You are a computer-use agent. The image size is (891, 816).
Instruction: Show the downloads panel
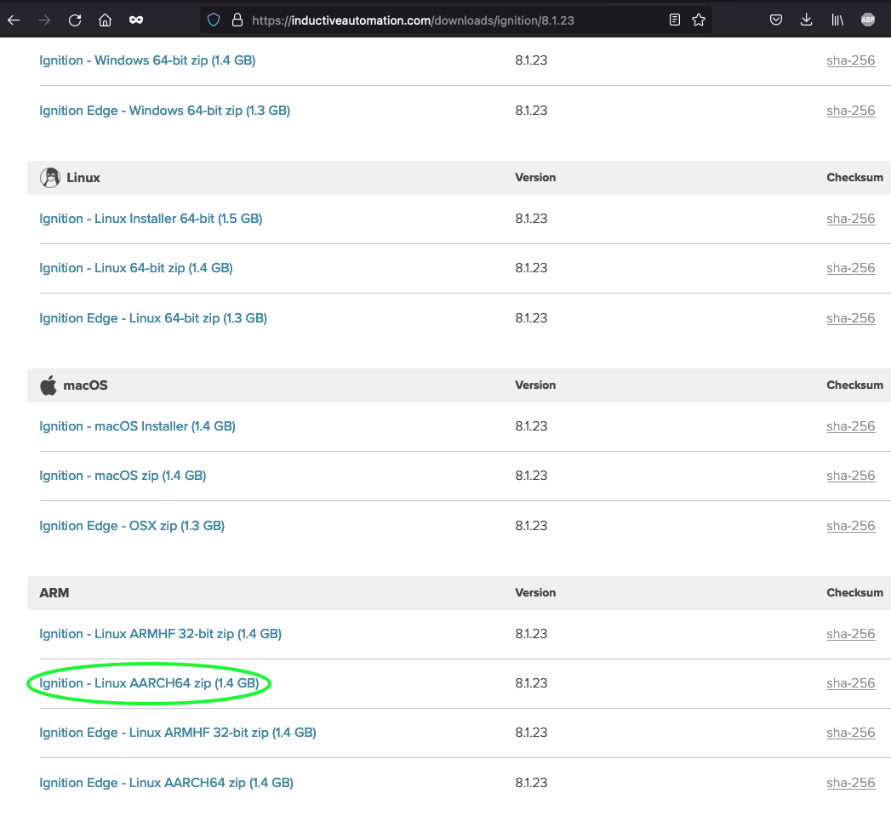806,20
